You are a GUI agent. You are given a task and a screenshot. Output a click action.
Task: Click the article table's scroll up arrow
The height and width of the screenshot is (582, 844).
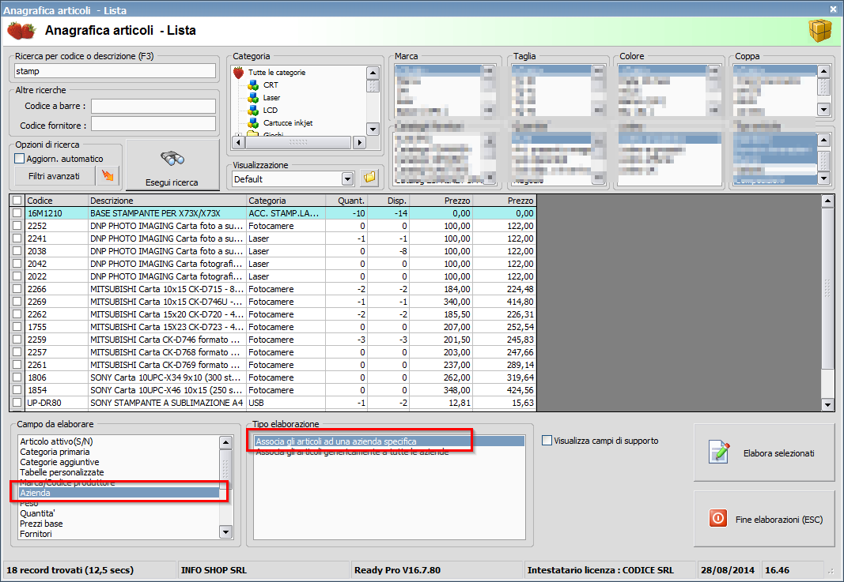(x=827, y=201)
